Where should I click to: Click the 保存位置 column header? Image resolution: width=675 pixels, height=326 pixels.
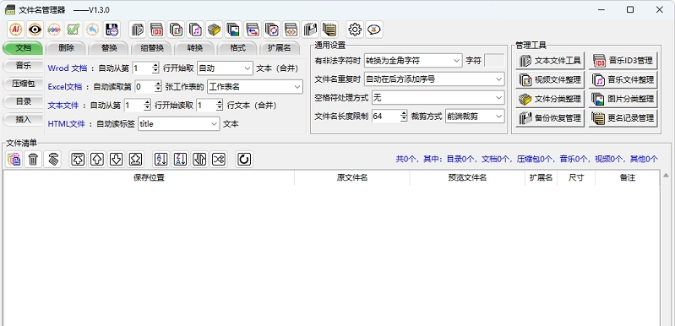[x=149, y=177]
